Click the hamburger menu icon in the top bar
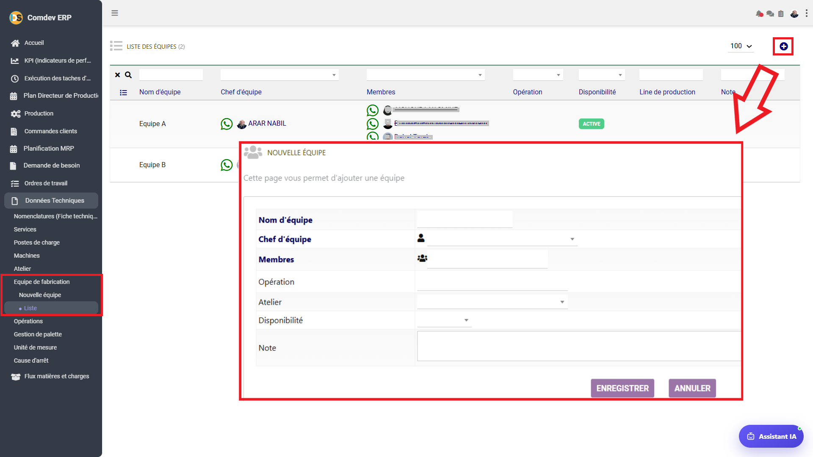 point(115,13)
